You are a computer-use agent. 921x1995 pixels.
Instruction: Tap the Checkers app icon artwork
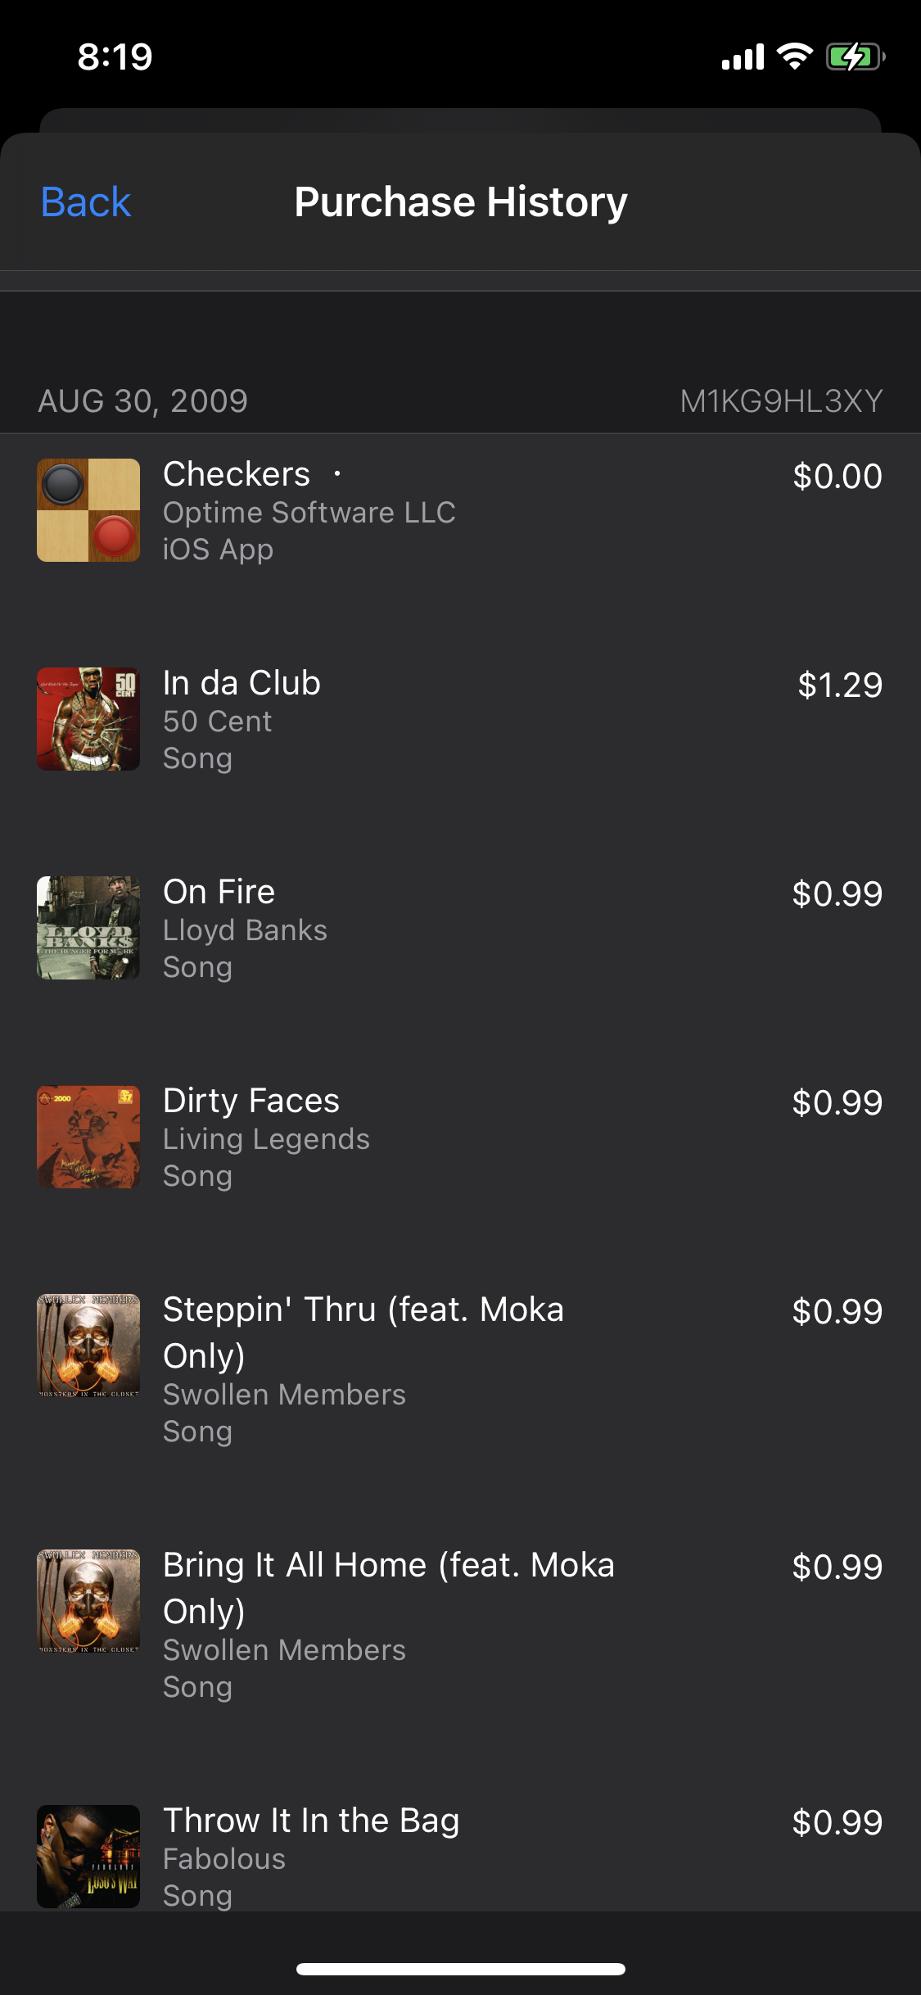88,509
